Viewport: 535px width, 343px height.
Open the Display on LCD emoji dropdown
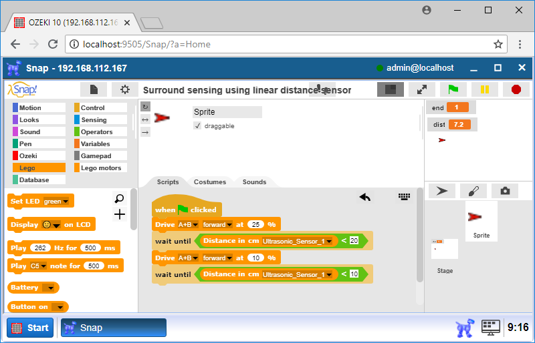click(51, 225)
